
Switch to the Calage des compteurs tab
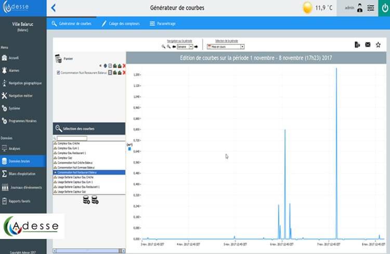pos(121,23)
